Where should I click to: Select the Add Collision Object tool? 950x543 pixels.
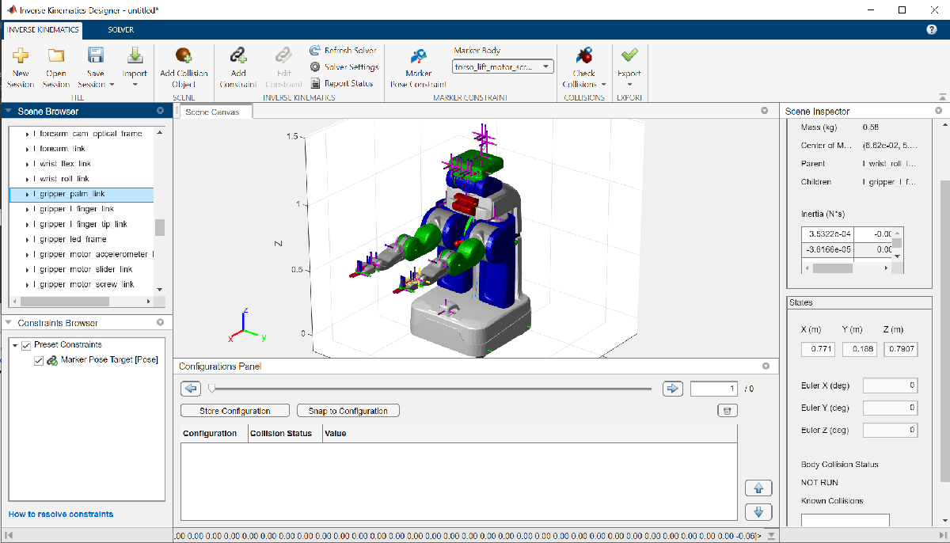pyautogui.click(x=184, y=67)
